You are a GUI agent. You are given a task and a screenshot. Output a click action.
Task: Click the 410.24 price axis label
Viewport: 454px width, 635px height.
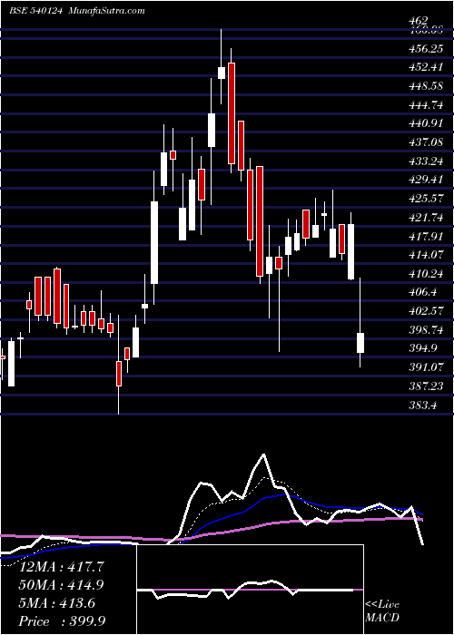426,274
